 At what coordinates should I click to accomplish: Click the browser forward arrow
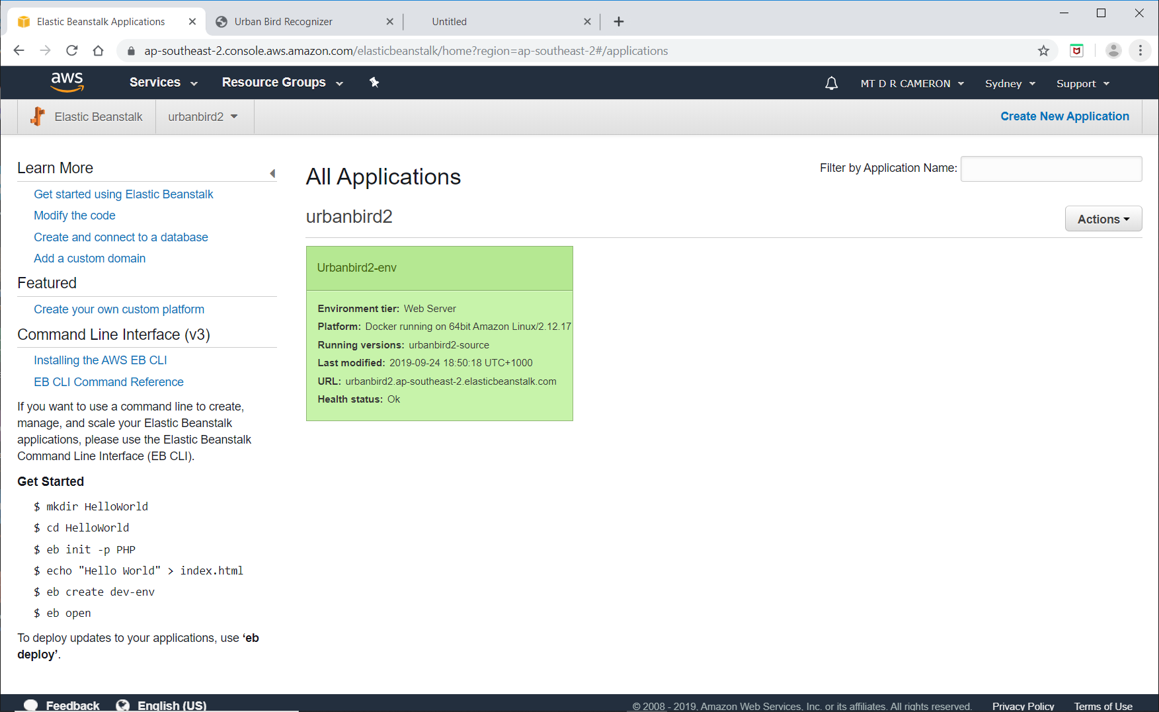coord(45,50)
